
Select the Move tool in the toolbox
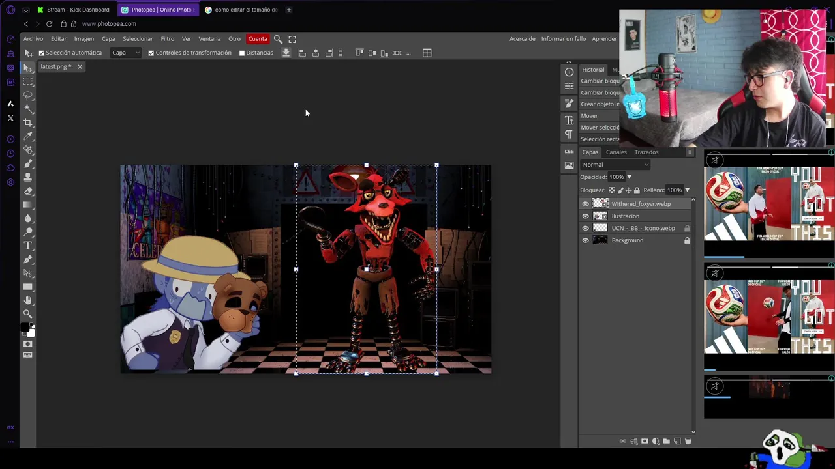click(x=28, y=68)
